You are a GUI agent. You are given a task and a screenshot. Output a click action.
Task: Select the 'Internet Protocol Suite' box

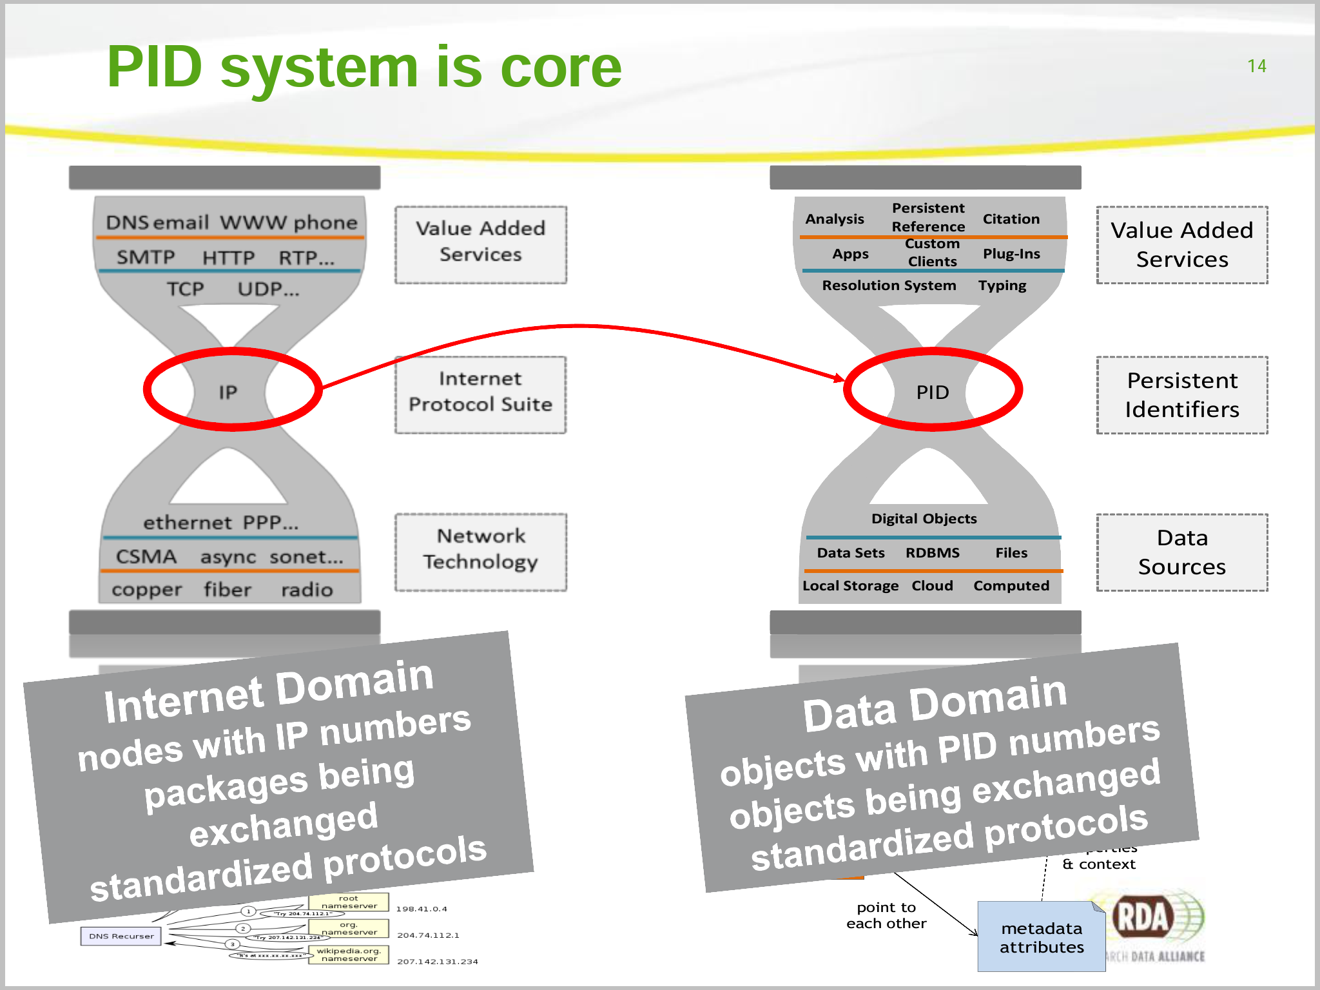tap(481, 395)
